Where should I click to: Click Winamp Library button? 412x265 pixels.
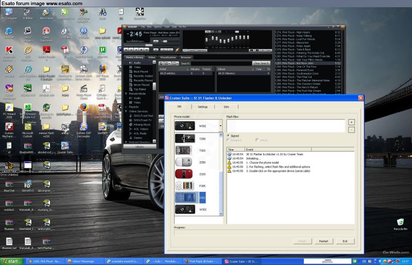point(140,146)
